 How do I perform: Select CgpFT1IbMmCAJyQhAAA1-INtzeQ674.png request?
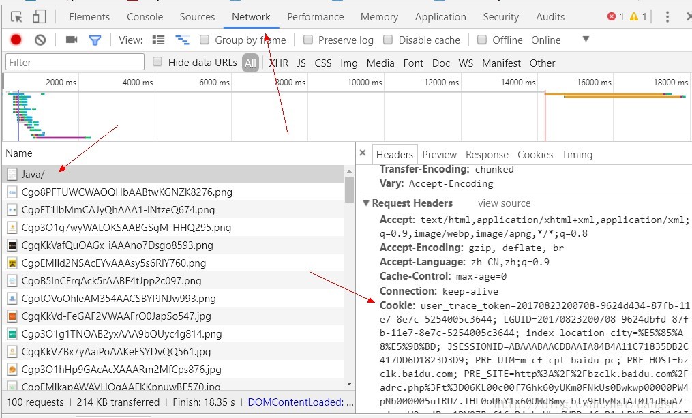tap(173, 209)
